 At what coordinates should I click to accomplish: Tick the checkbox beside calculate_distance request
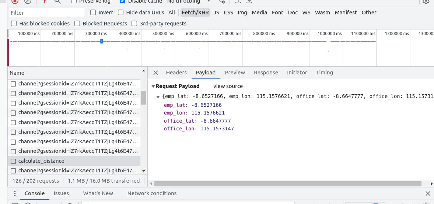coord(13,161)
